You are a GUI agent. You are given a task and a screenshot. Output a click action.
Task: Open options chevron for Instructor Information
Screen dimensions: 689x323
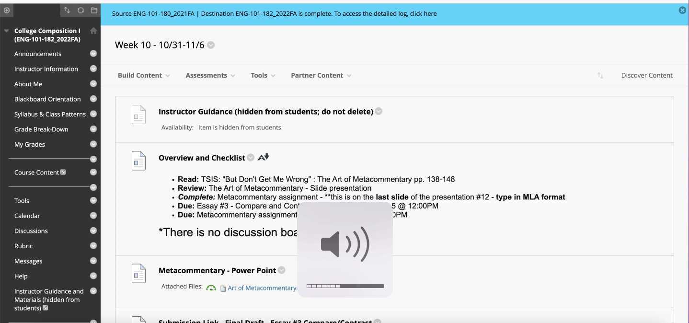tap(93, 69)
